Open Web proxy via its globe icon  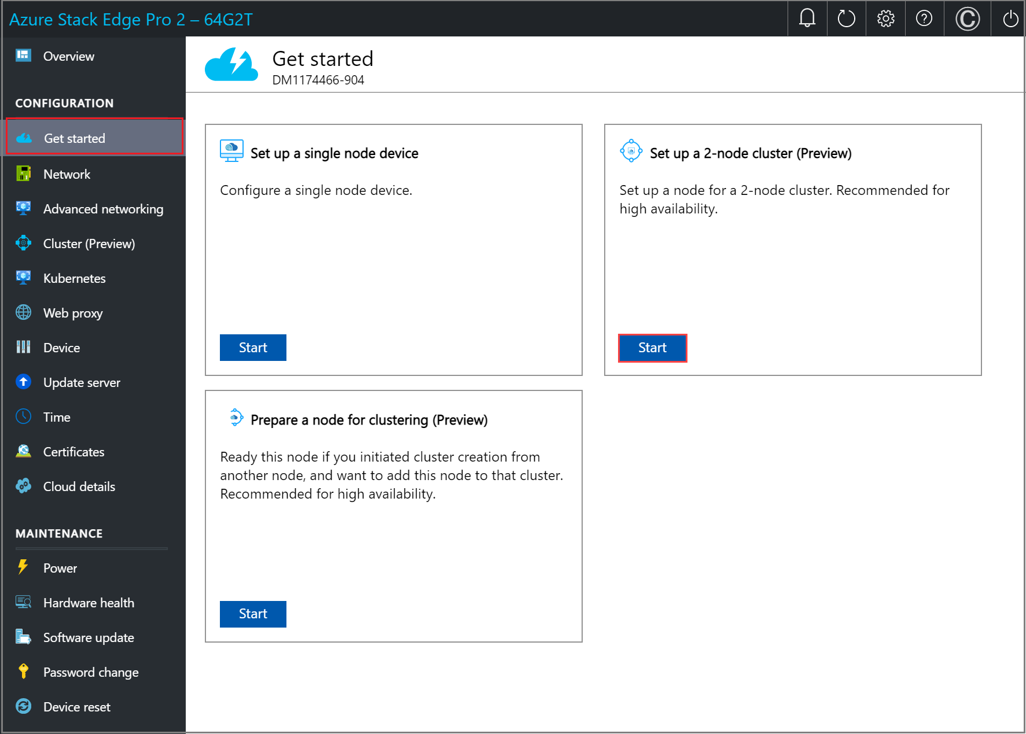pos(23,312)
